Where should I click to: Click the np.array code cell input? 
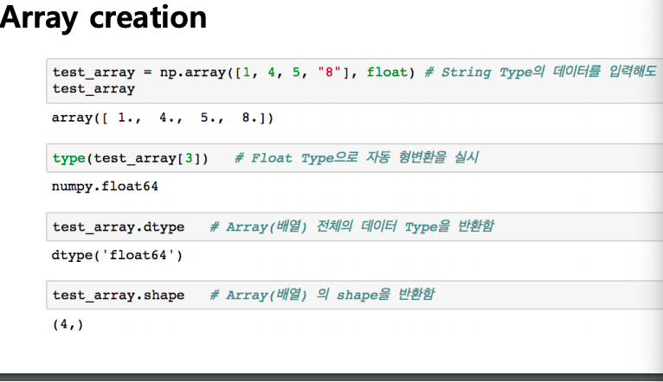(354, 80)
